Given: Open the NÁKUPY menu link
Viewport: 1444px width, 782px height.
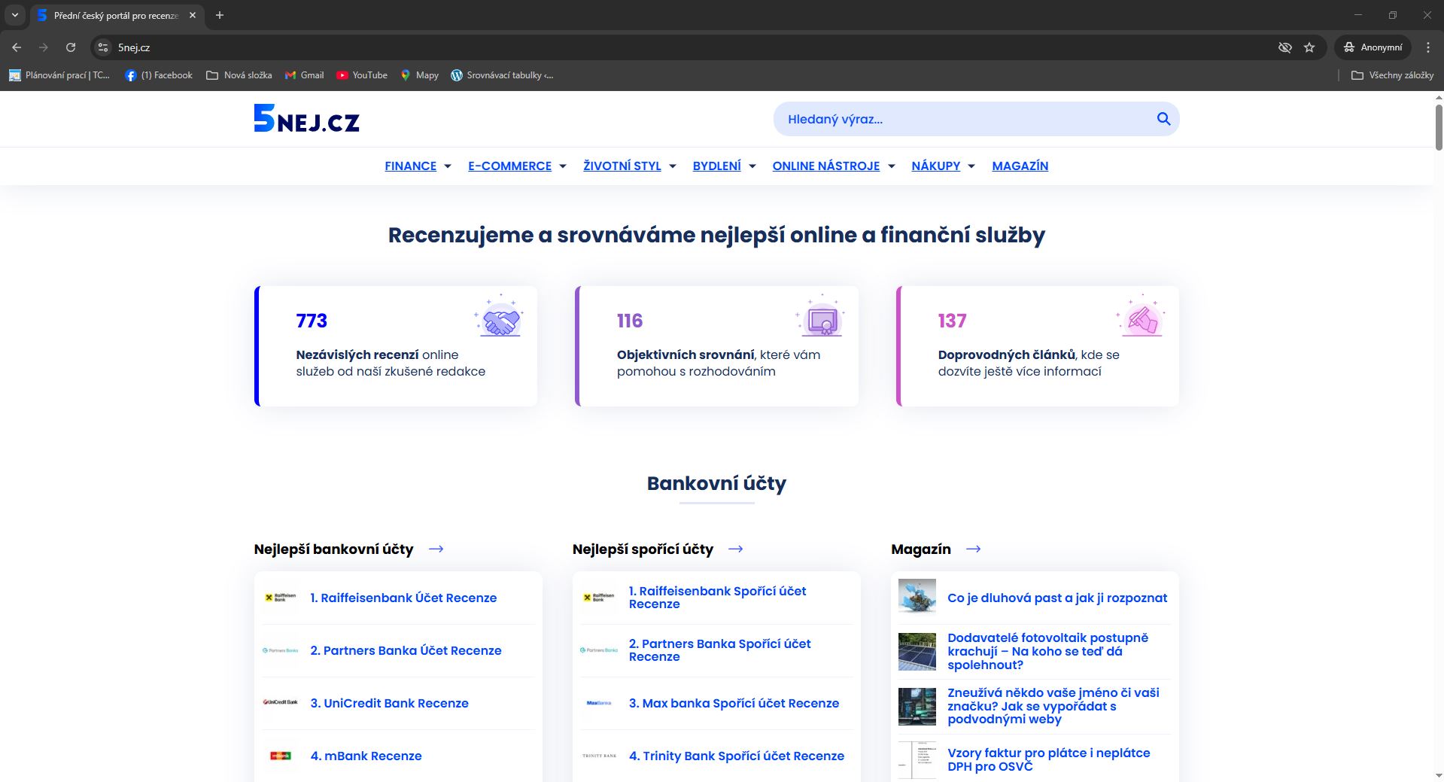Looking at the screenshot, I should [935, 166].
